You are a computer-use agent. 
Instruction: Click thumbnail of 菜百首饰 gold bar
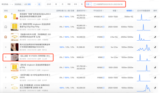[14, 17]
